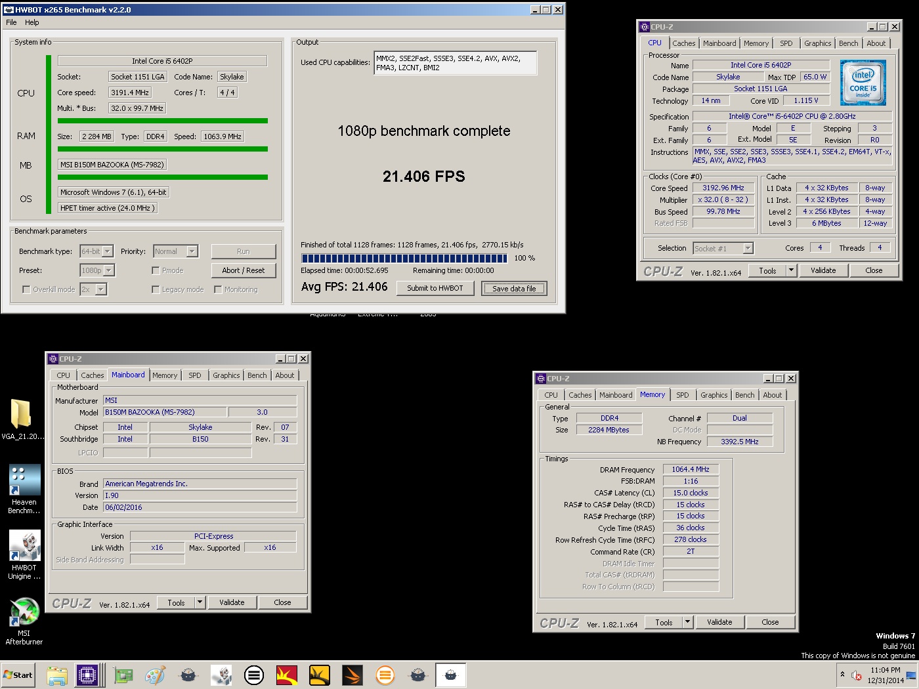
Task: Toggle the Monitoring checkbox
Action: click(x=218, y=289)
